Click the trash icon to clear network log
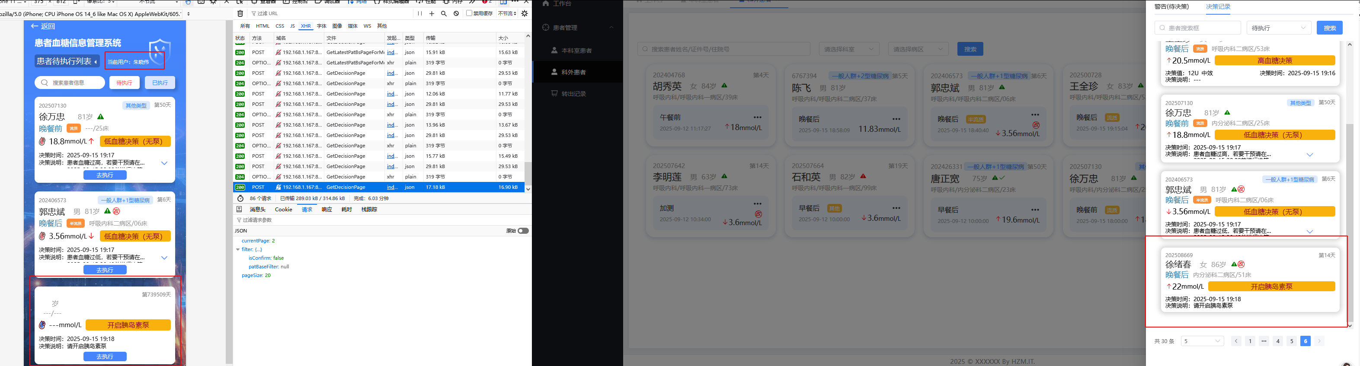This screenshot has height=366, width=1360. click(x=240, y=14)
